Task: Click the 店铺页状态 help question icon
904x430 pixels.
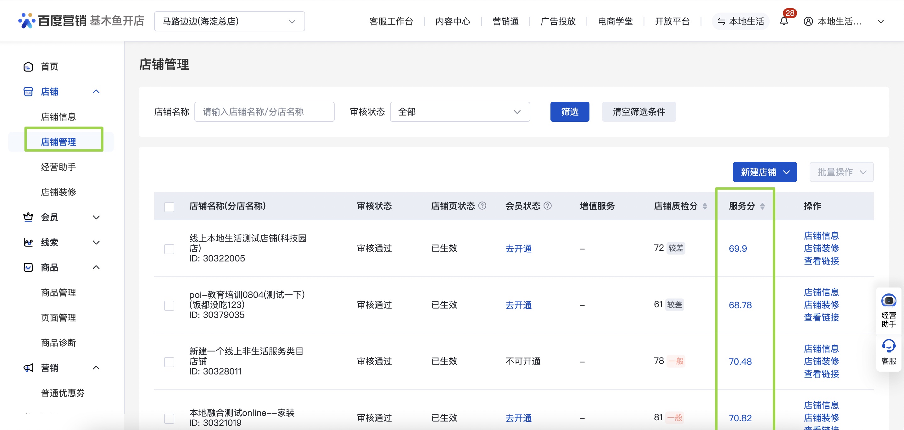Action: point(482,206)
